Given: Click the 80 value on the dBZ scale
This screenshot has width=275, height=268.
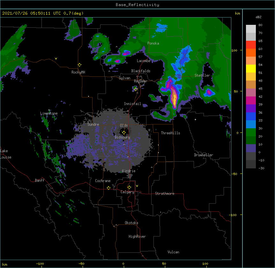Looking at the screenshot, I should pyautogui.click(x=260, y=25).
